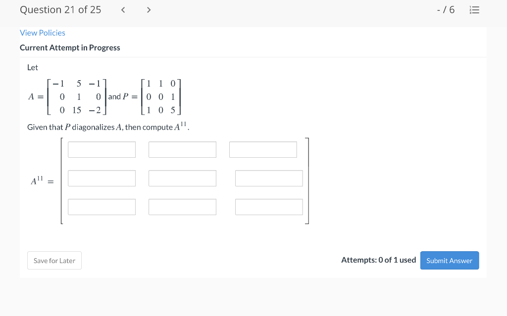Image resolution: width=507 pixels, height=316 pixels.
Task: Open View Policies
Action: coord(42,33)
